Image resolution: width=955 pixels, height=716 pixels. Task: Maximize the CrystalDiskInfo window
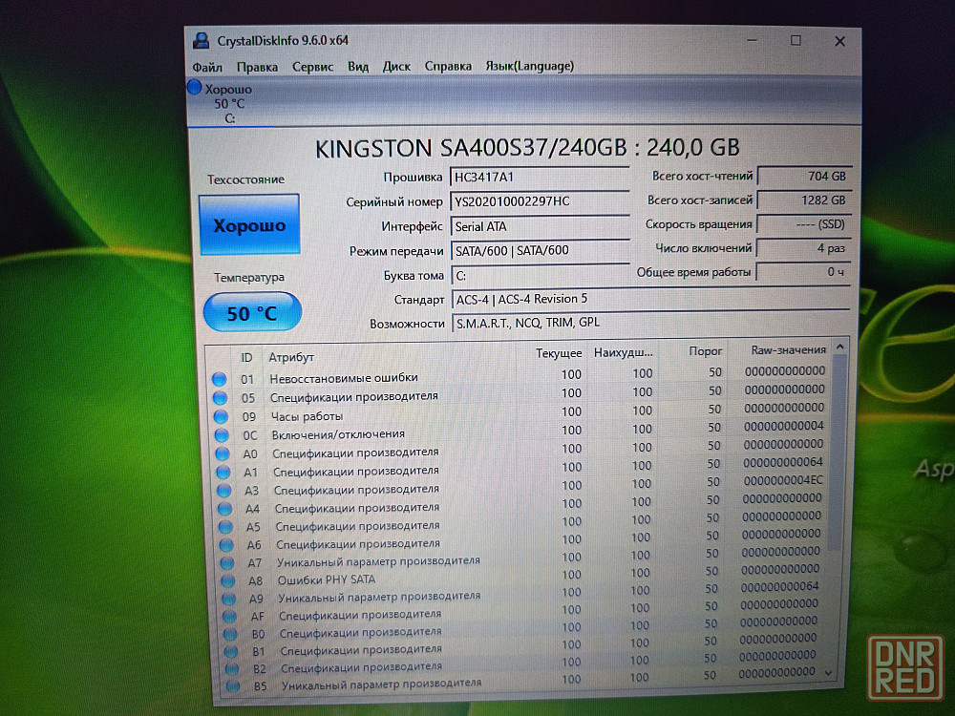[x=796, y=40]
